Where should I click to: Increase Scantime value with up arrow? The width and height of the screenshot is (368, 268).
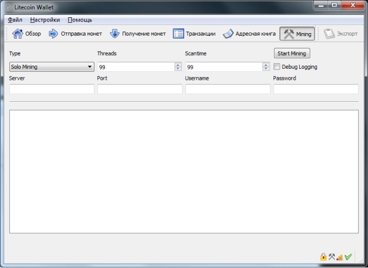pos(266,65)
